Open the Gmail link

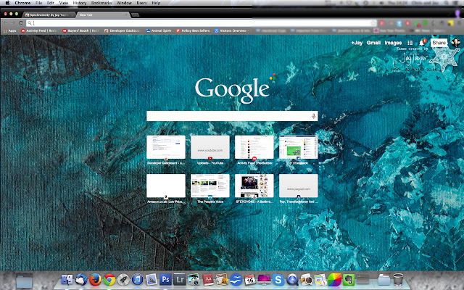click(x=373, y=43)
